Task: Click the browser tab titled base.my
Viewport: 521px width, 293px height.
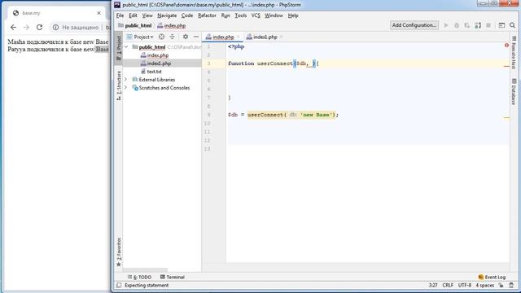Action: [57, 13]
